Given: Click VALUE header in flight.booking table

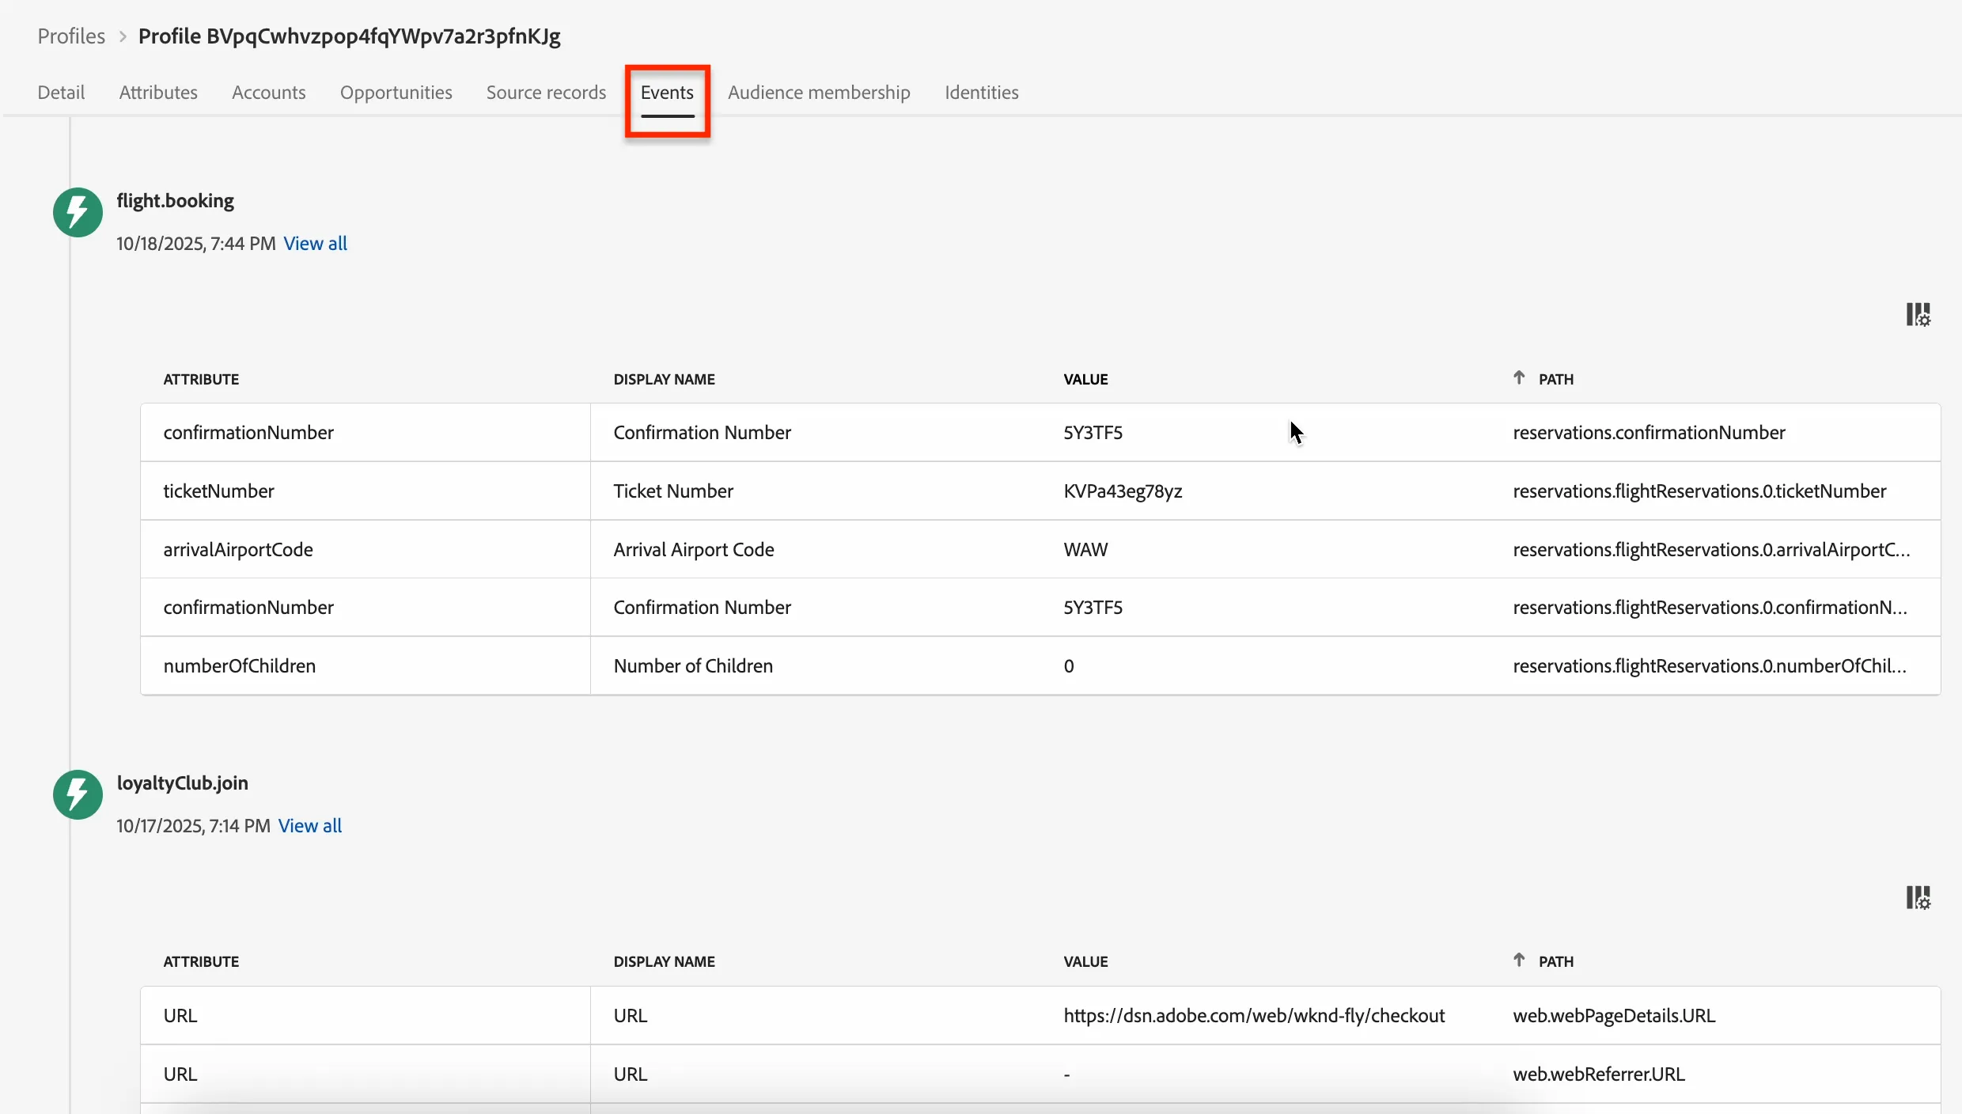Looking at the screenshot, I should pos(1085,379).
